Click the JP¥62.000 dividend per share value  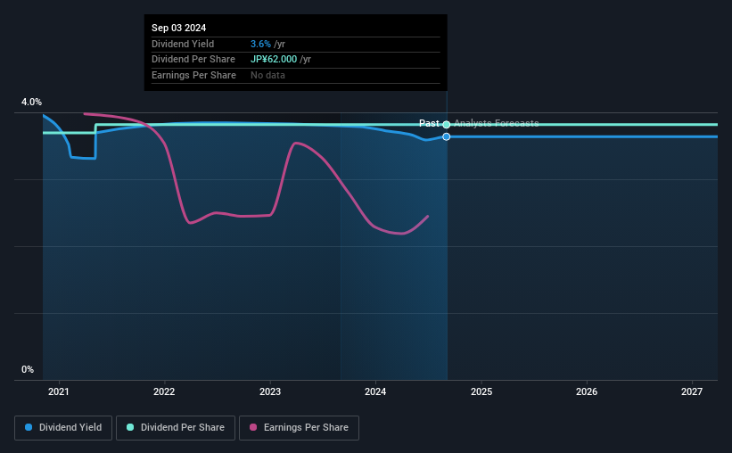pos(274,60)
